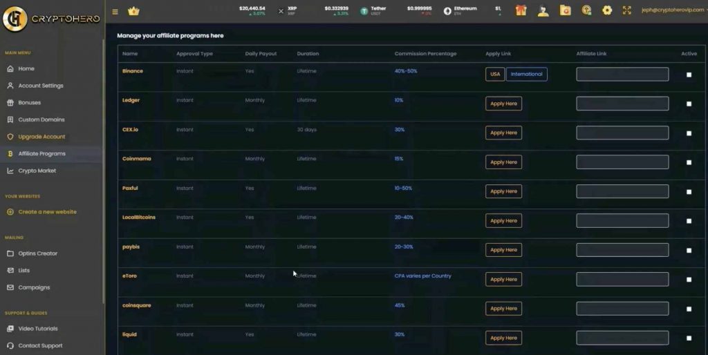Screen dimensions: 708x355
Task: Click the sidebar vertical scrollbar
Action: point(104,171)
